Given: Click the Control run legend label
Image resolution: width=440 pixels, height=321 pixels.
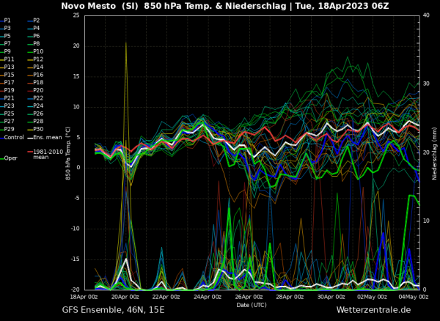Looking at the screenshot, I should pos(12,137).
